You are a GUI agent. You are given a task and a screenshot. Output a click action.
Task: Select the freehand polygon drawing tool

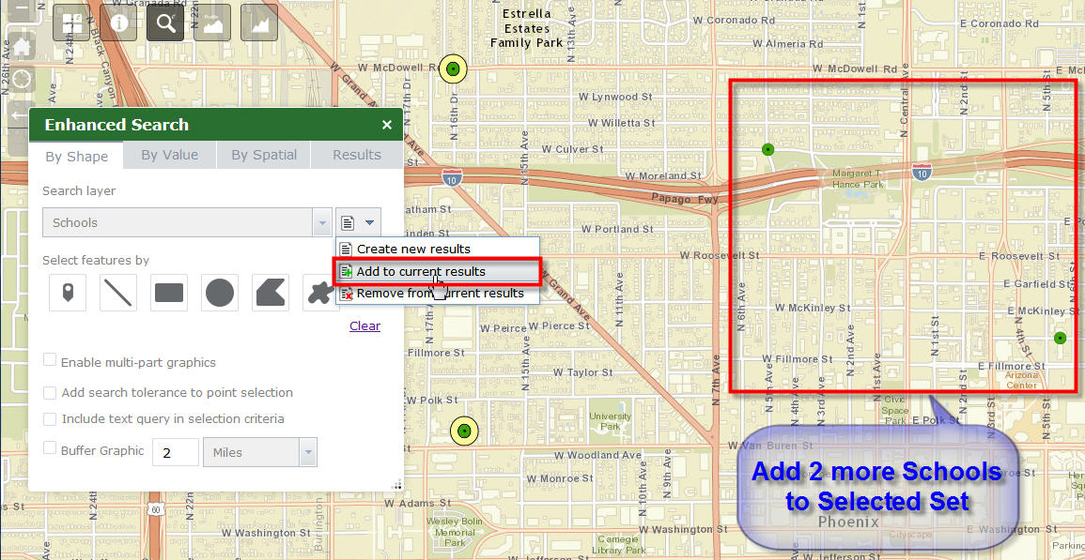click(319, 293)
